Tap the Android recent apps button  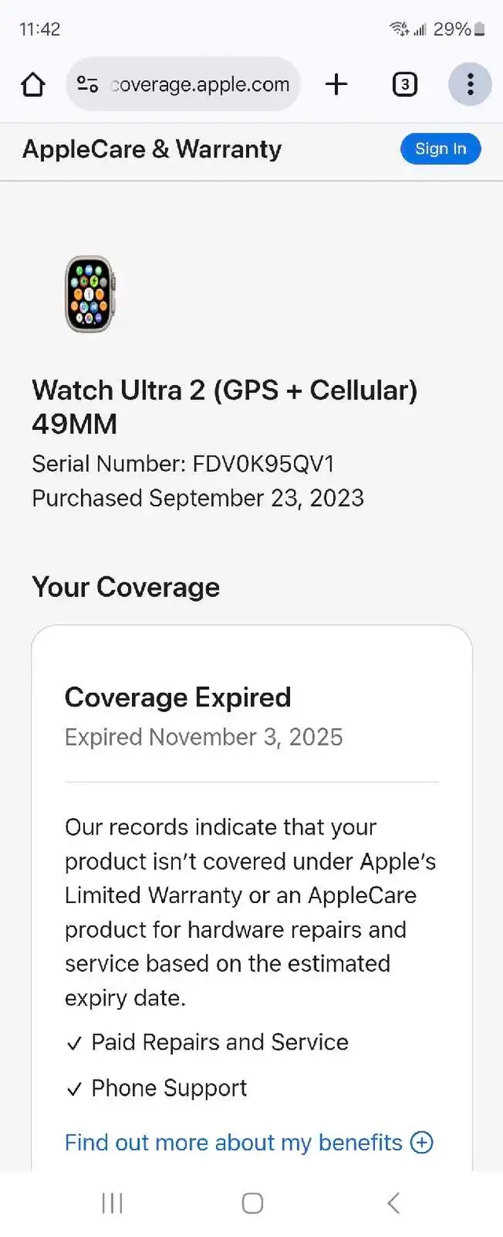(x=112, y=1202)
